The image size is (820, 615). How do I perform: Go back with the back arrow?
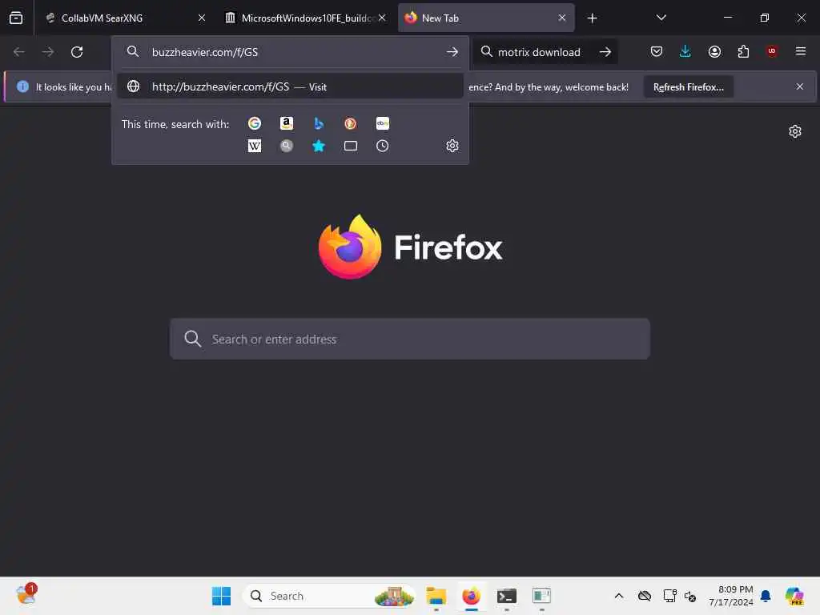coord(19,52)
